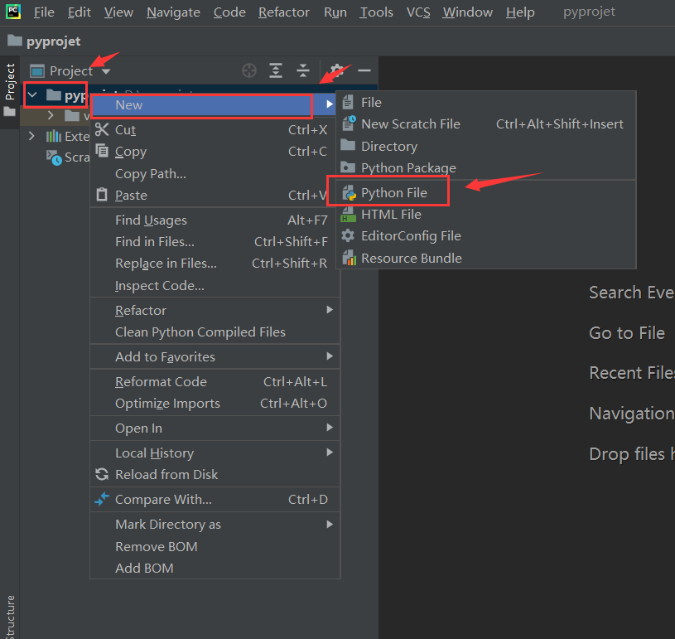Screen dimensions: 675x639
Task: Select New in the context menu
Action: click(214, 104)
